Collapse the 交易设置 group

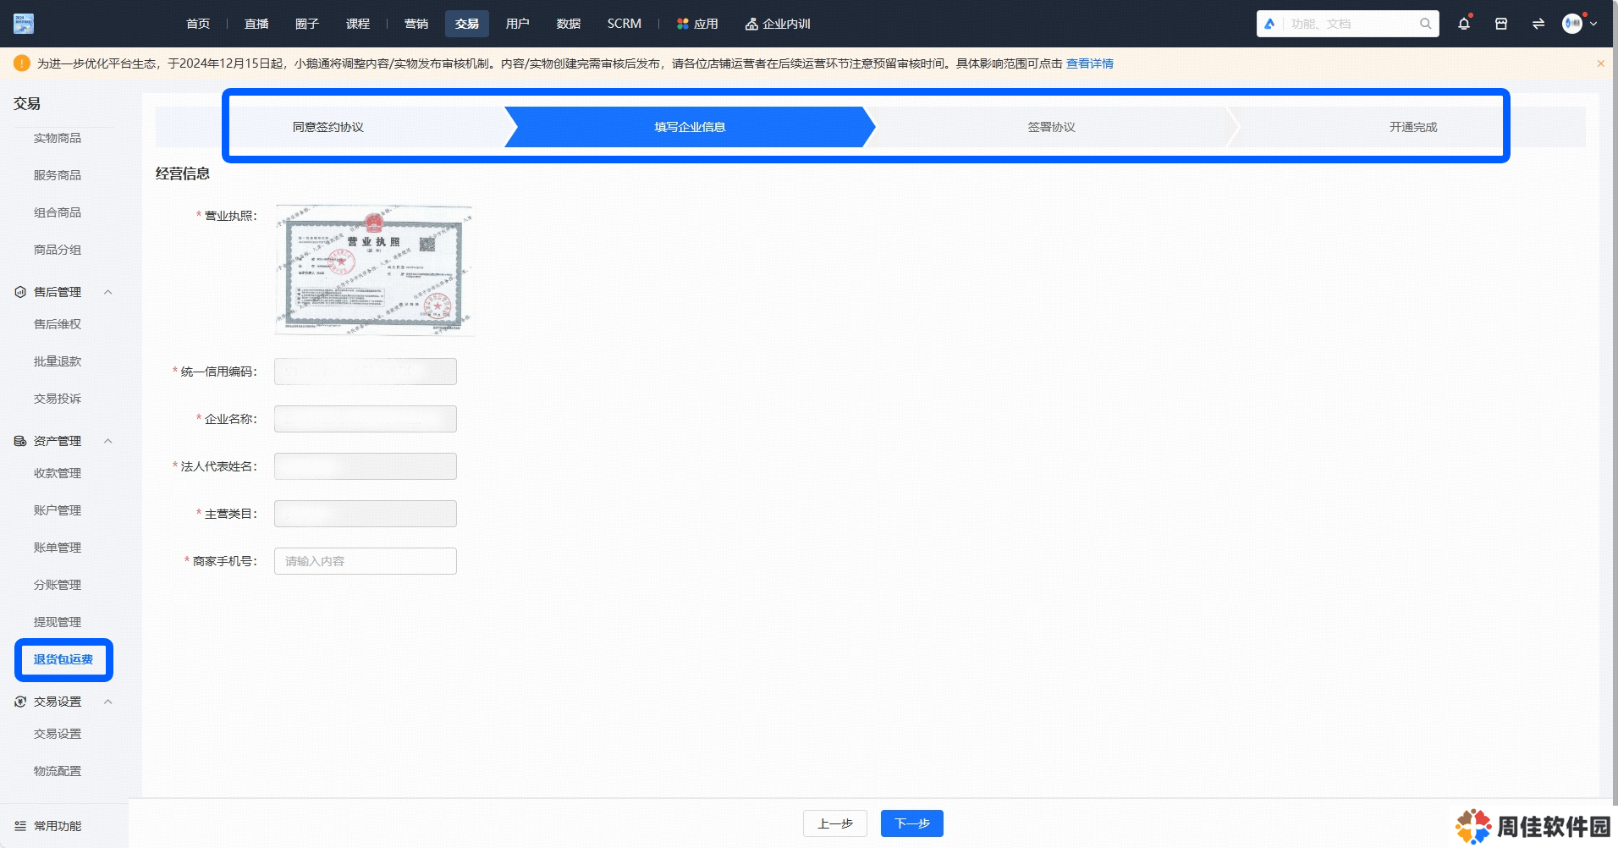point(107,702)
